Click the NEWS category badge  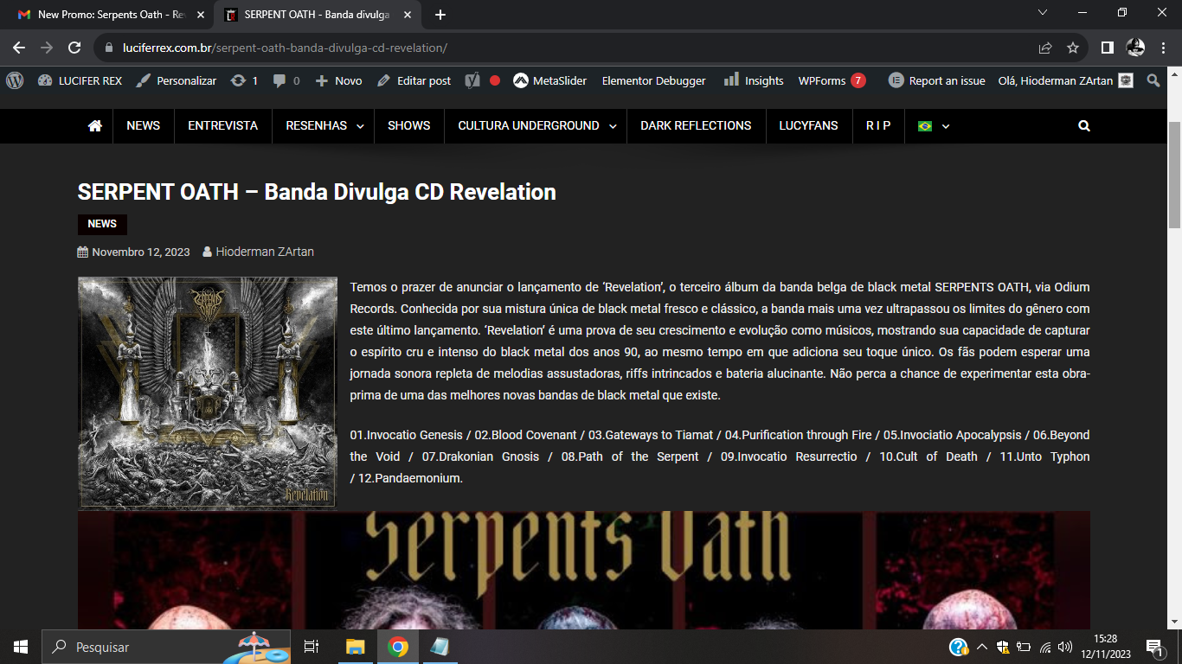click(x=102, y=224)
